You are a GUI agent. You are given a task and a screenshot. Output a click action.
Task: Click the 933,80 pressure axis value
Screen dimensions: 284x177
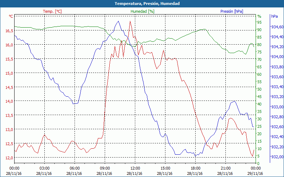277,67
